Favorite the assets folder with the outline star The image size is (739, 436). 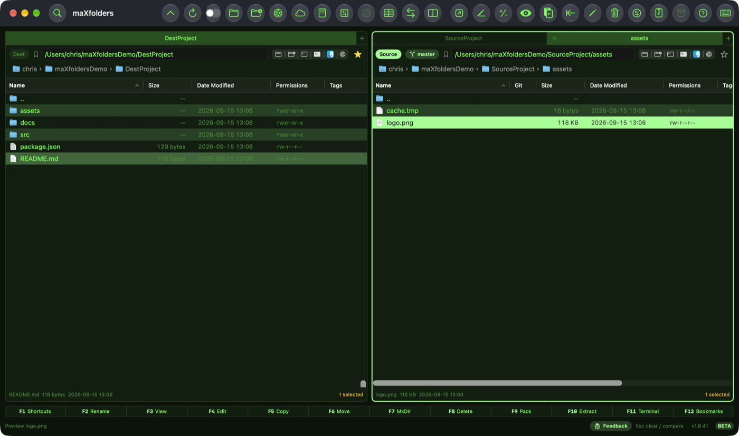pyautogui.click(x=724, y=54)
